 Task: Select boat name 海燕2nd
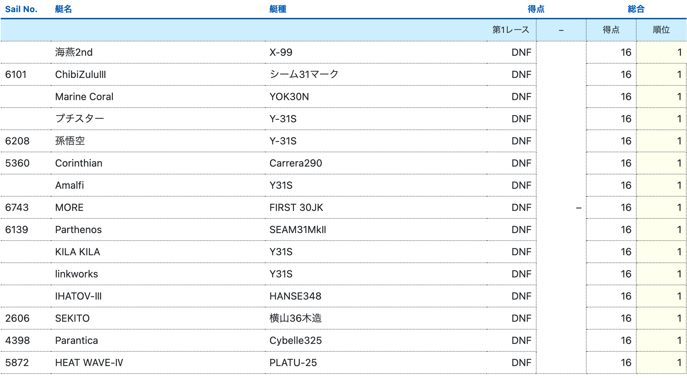click(x=74, y=53)
